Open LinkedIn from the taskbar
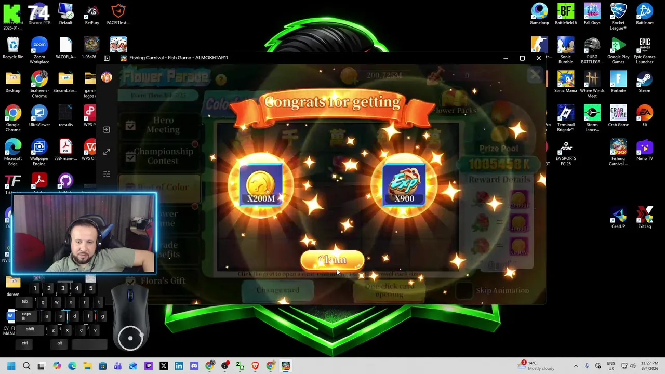Viewport: 665px width, 374px height. pyautogui.click(x=179, y=366)
